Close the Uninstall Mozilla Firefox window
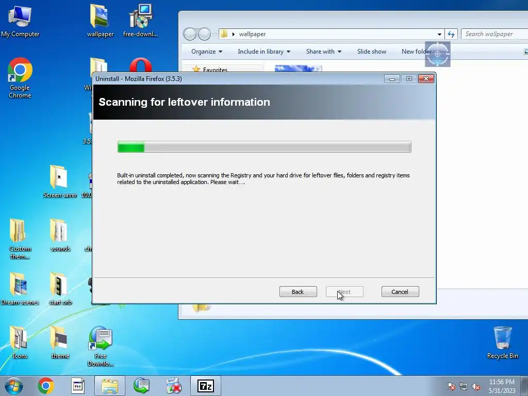The height and width of the screenshot is (396, 528). pyautogui.click(x=426, y=79)
